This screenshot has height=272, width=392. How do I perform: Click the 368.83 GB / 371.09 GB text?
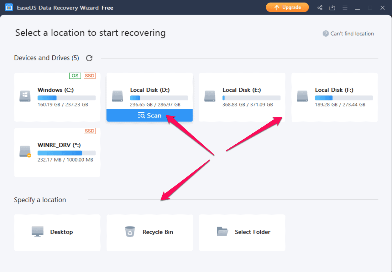248,105
